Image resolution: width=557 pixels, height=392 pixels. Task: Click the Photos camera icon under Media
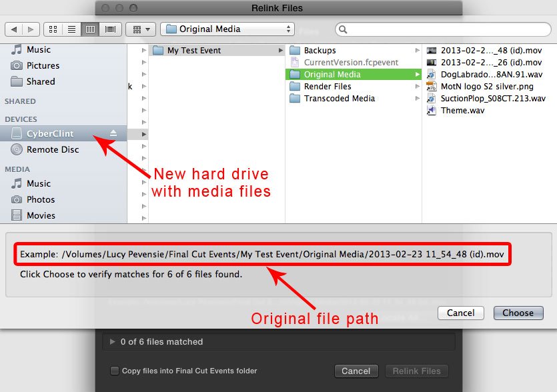pos(16,199)
